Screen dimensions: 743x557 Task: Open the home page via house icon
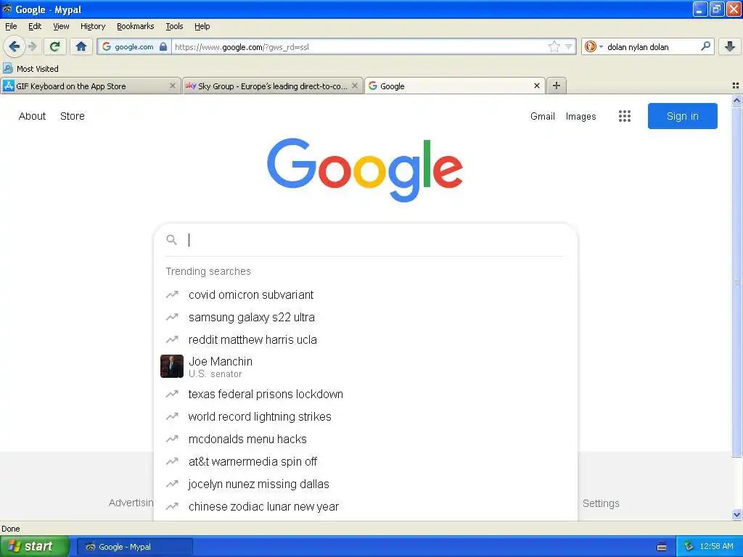pyautogui.click(x=81, y=46)
